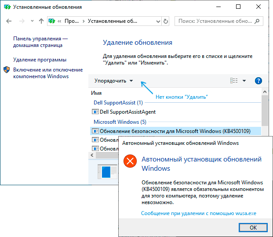This screenshot has height=237, width=273.
Task: Collapse the 'Microsoft Windows (5)' group
Action: pos(120,122)
